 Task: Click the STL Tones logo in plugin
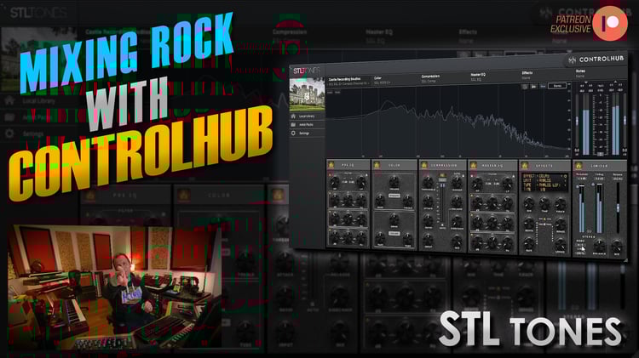point(307,71)
